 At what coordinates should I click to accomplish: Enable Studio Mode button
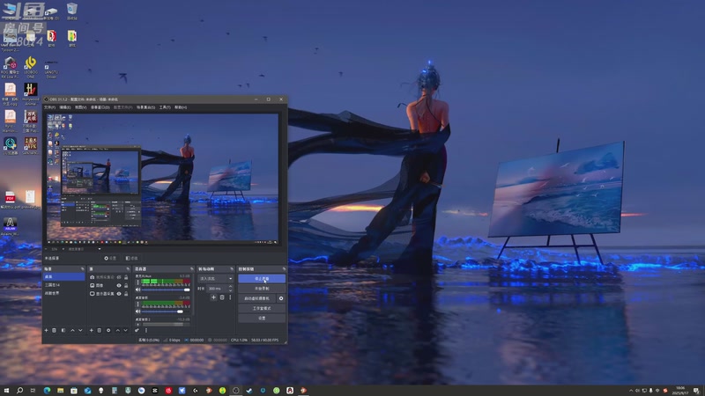(262, 309)
